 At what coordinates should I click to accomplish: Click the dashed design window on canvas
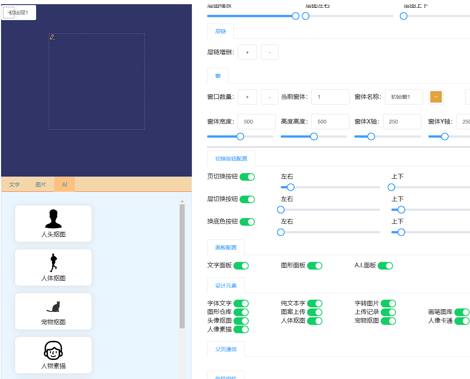[x=97, y=82]
